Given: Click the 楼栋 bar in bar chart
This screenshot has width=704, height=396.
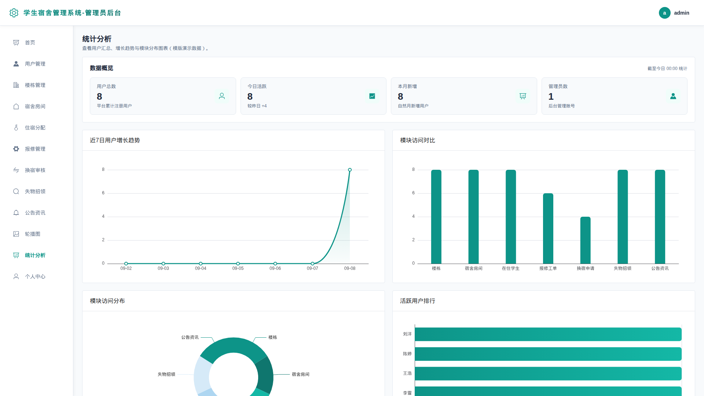Looking at the screenshot, I should click(436, 217).
